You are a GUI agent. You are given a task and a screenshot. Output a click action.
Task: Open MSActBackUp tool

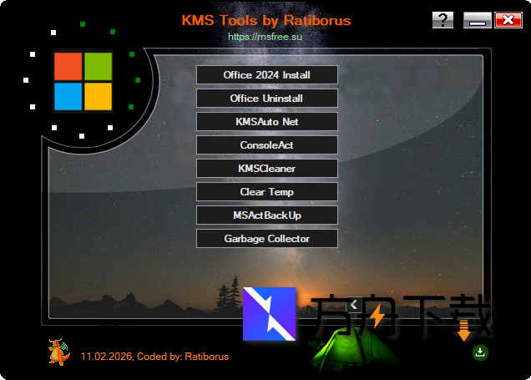[267, 215]
